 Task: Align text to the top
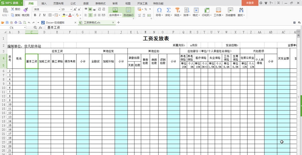click(x=86, y=9)
